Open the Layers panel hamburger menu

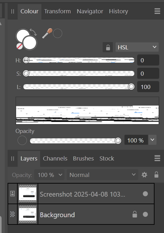click(x=157, y=158)
